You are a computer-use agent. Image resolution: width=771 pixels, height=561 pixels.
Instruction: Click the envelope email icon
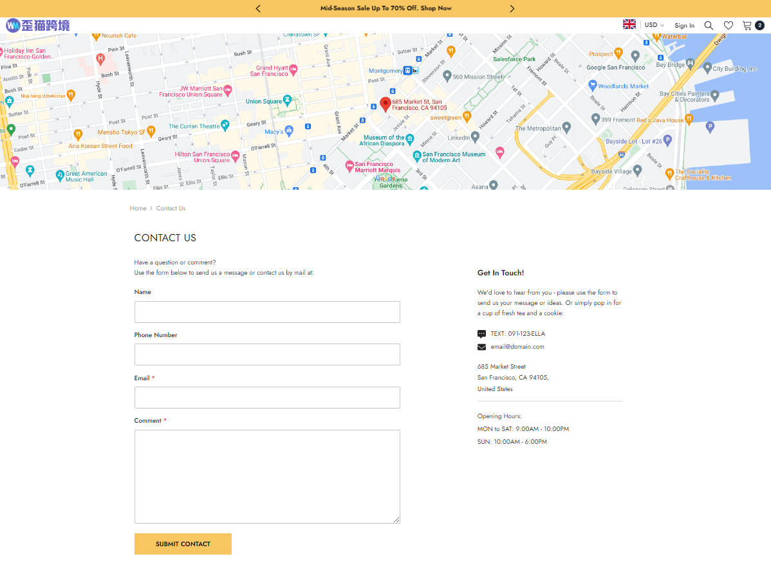click(x=481, y=347)
